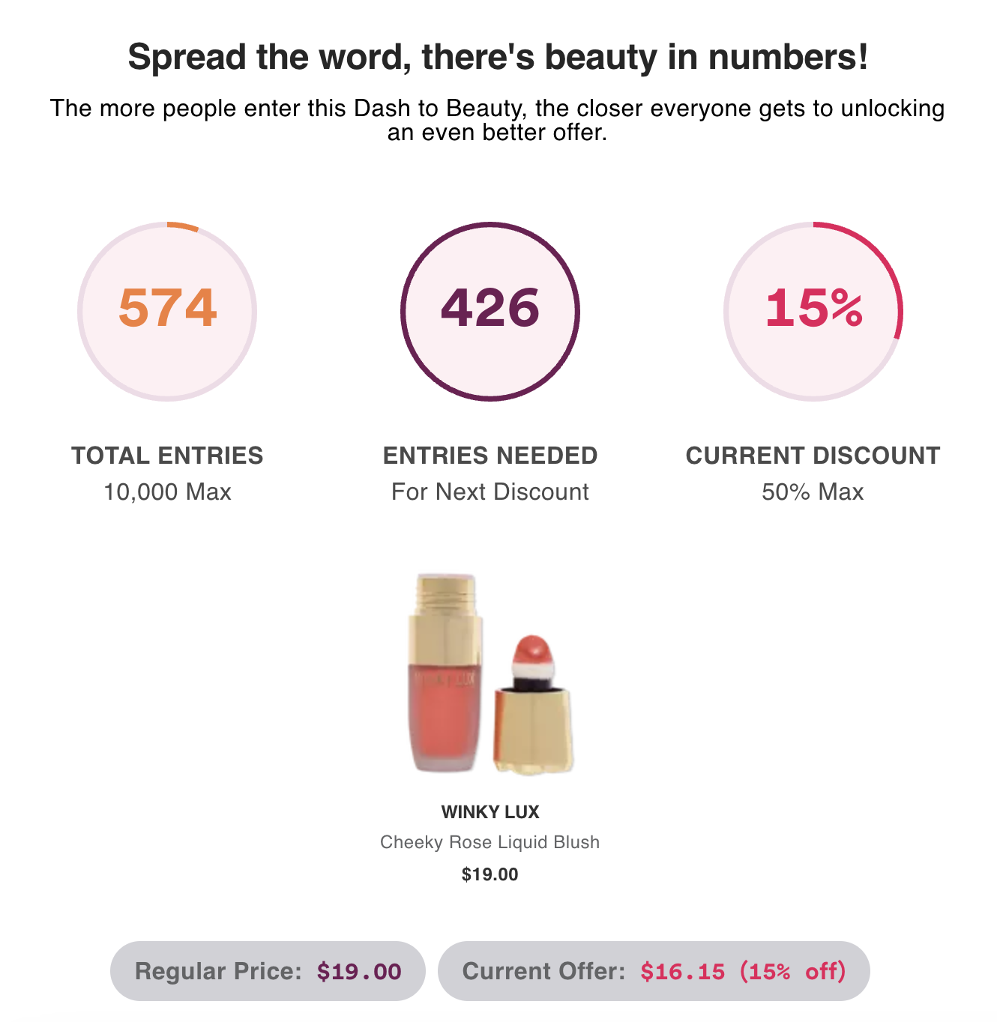
Task: Open the Winky Lux blush product image
Action: pyautogui.click(x=490, y=674)
